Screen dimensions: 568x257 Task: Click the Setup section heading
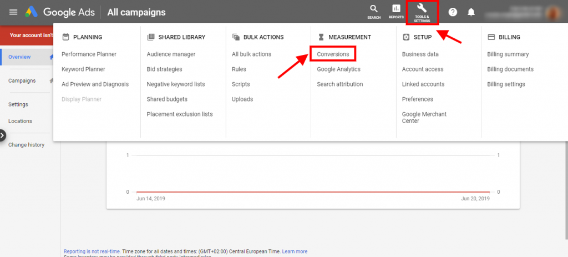[x=417, y=37]
